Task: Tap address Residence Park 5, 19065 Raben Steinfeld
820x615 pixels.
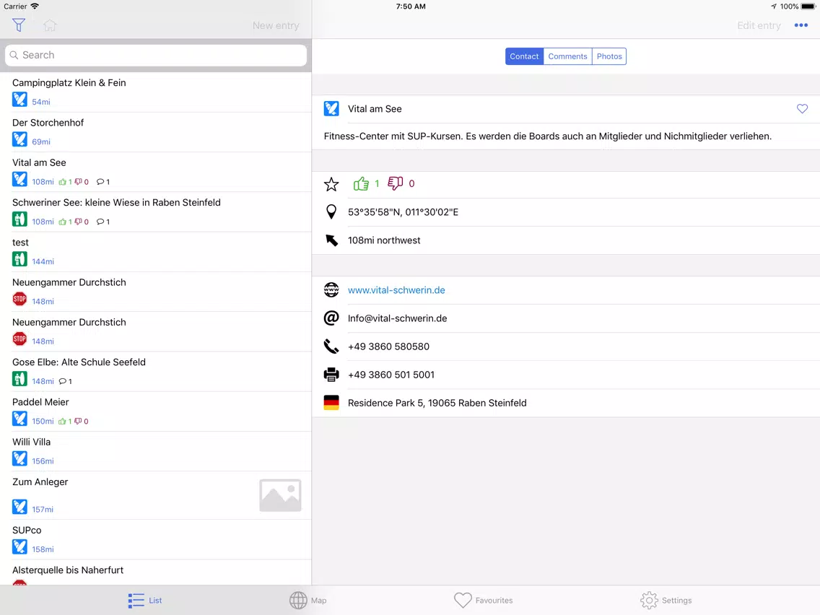Action: point(437,404)
